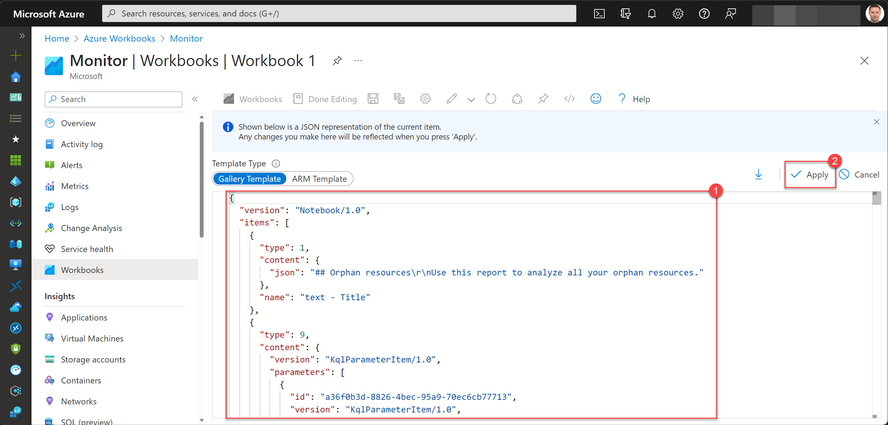
Task: Open the Cloud Shell terminal
Action: pyautogui.click(x=599, y=13)
